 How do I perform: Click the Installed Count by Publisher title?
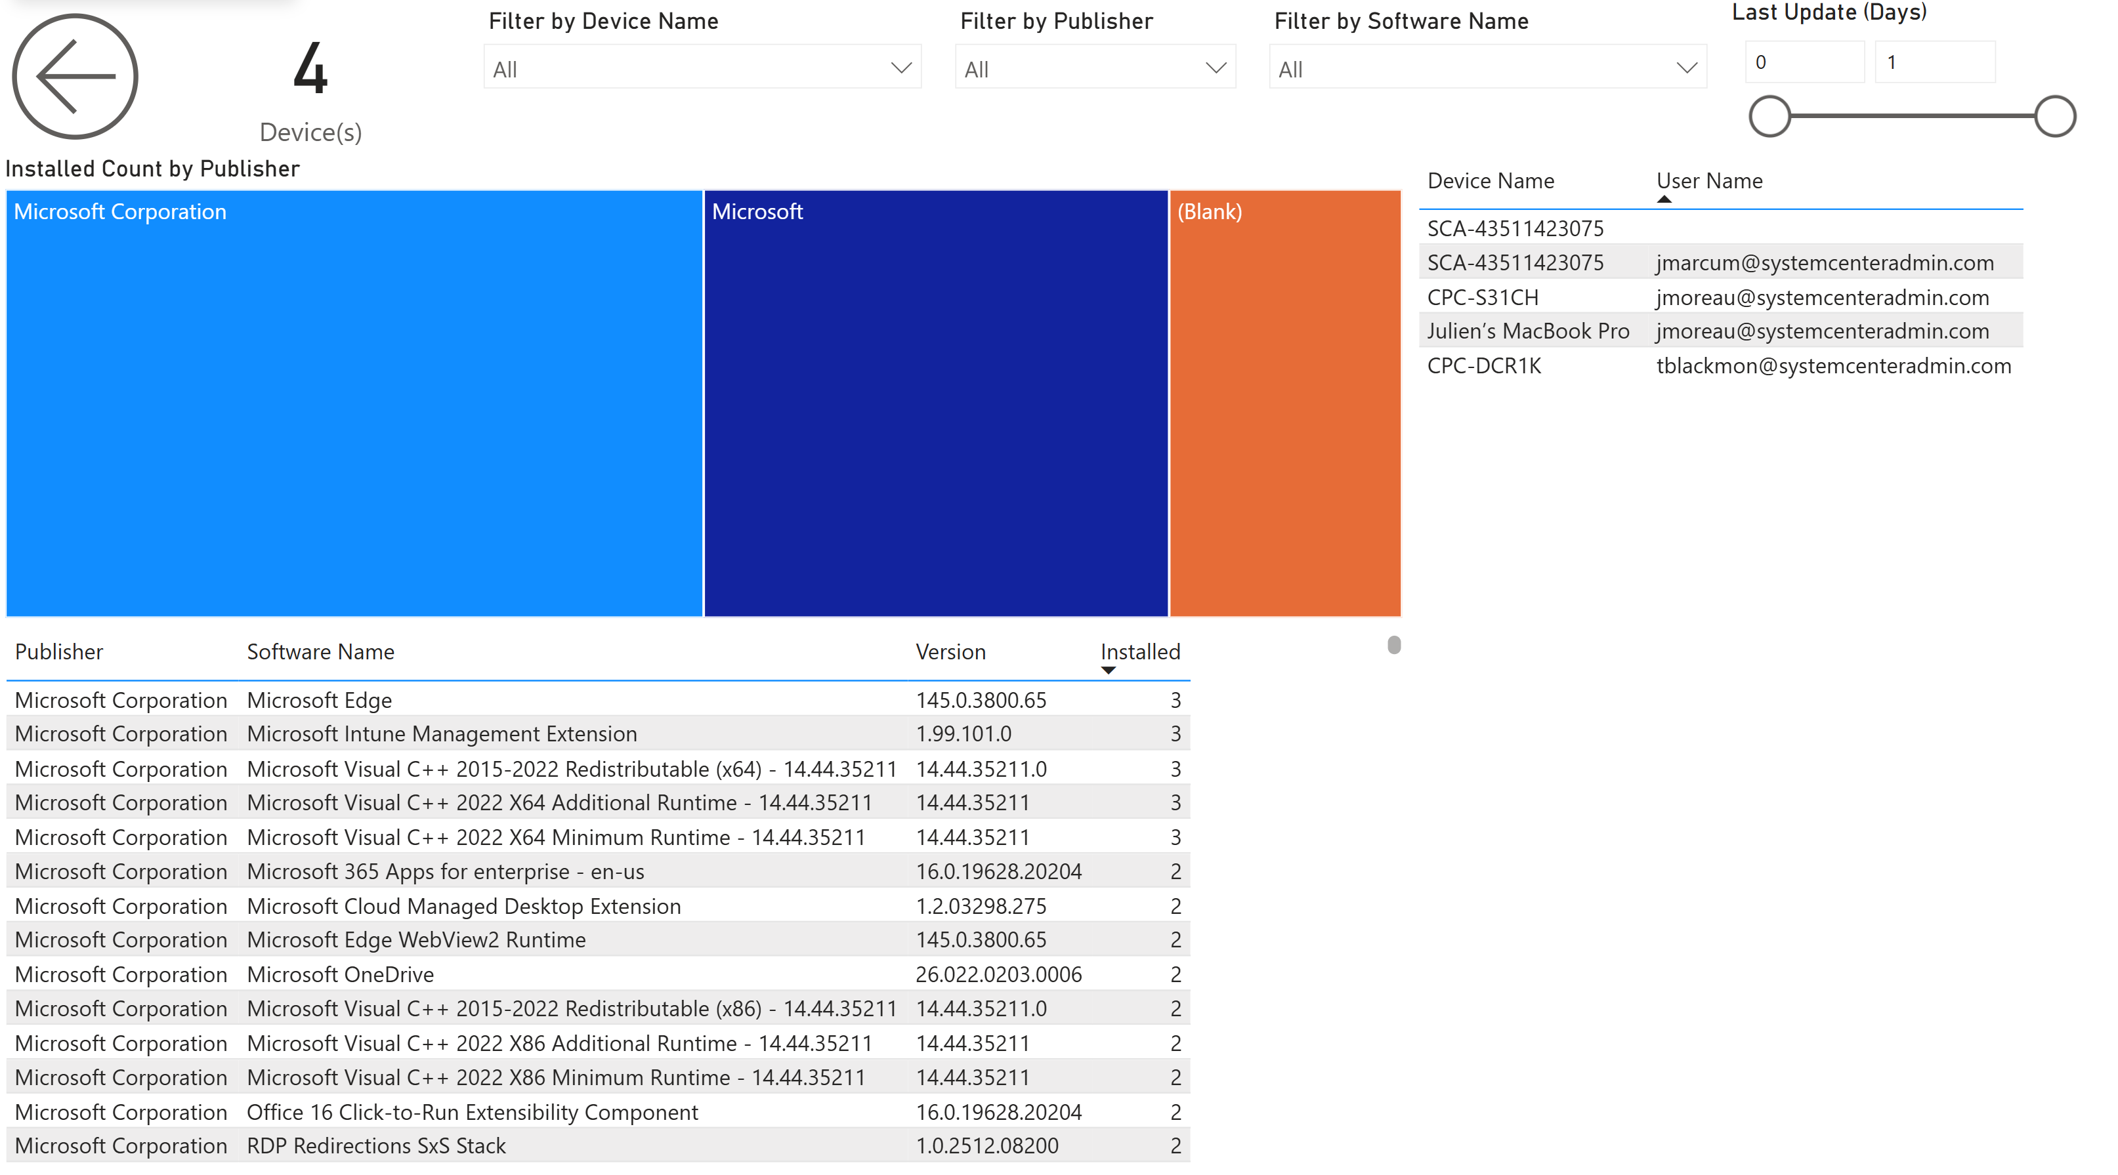coord(152,169)
